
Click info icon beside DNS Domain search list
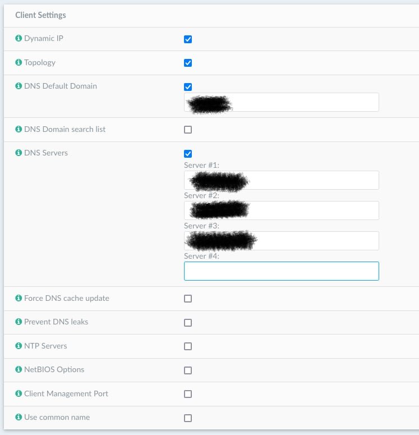(x=19, y=129)
